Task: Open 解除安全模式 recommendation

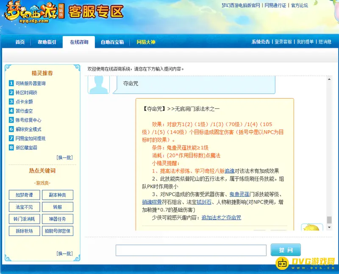Action: (28, 129)
